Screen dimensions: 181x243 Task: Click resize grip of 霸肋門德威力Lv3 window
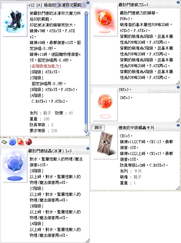click(x=178, y=83)
